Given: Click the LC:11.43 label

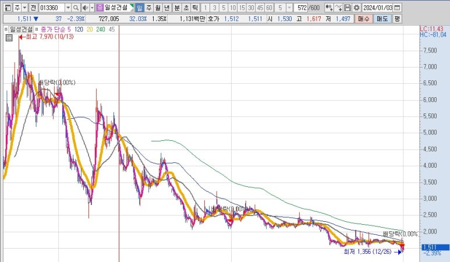Looking at the screenshot, I should pyautogui.click(x=431, y=29).
